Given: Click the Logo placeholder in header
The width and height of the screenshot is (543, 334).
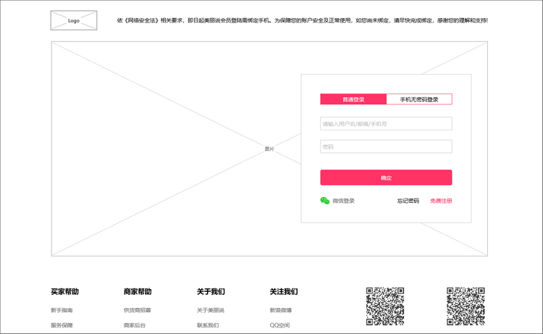Looking at the screenshot, I should 74,20.
